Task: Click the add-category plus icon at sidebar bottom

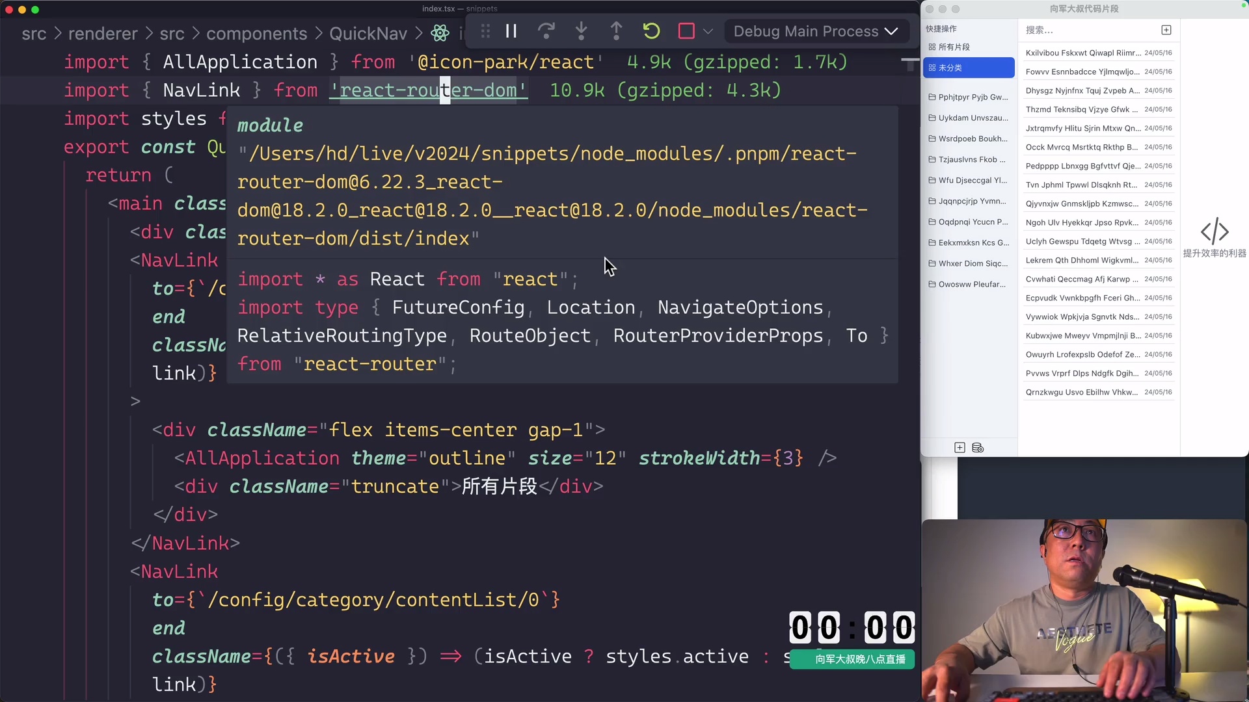Action: [x=959, y=447]
